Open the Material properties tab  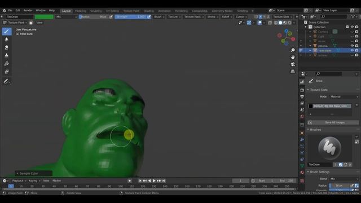302,173
